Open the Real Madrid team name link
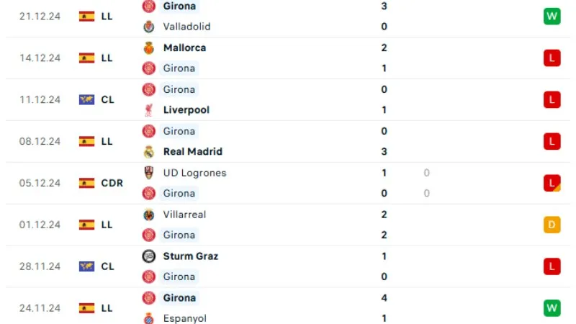 [x=193, y=152]
